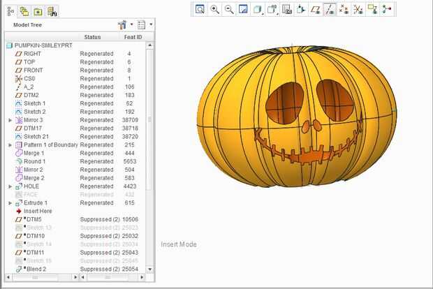Select the Round 1 feature

pyautogui.click(x=34, y=161)
